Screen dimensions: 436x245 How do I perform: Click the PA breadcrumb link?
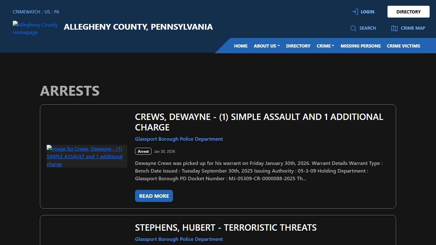click(56, 11)
